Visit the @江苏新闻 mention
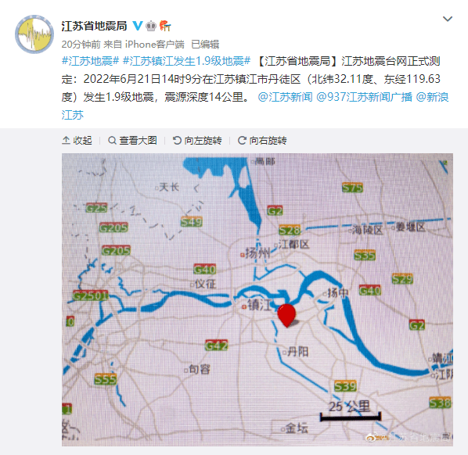Viewport: 468px width, 455px height. pyautogui.click(x=285, y=97)
